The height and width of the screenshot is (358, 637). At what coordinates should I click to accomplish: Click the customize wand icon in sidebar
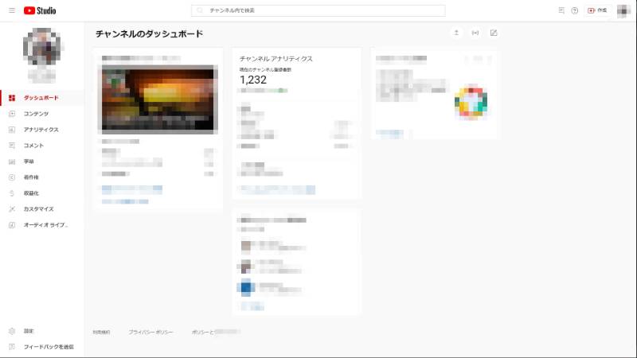(x=12, y=209)
